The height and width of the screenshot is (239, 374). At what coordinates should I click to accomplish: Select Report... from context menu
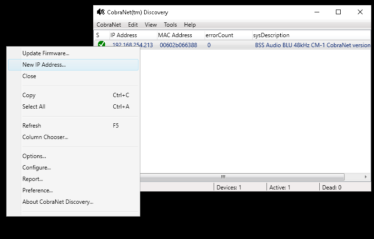(32, 179)
